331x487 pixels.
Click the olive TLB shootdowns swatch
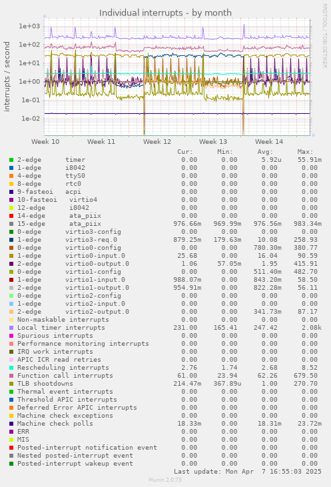click(11, 384)
